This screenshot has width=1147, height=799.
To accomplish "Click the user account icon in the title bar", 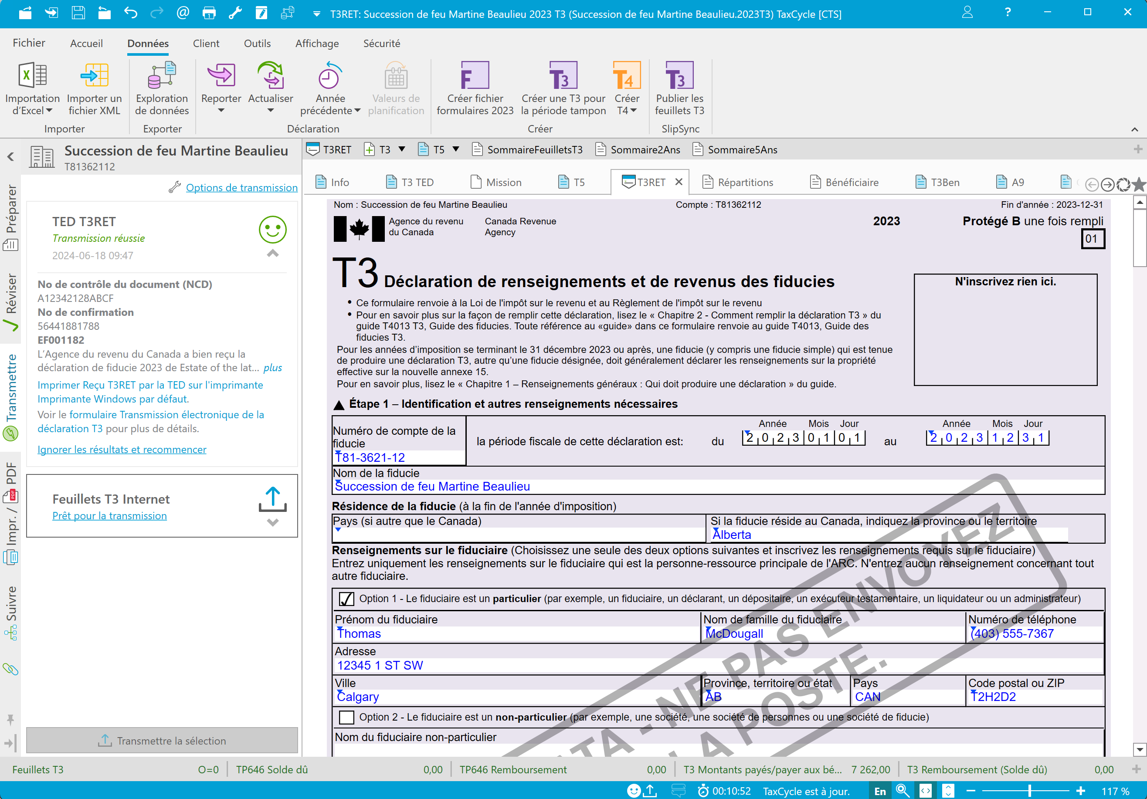I will 967,13.
